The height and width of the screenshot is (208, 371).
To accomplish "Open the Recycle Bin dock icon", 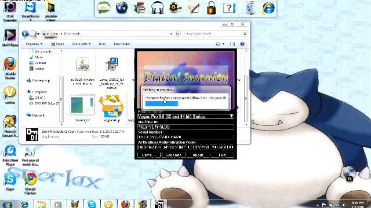I will click(x=250, y=8).
